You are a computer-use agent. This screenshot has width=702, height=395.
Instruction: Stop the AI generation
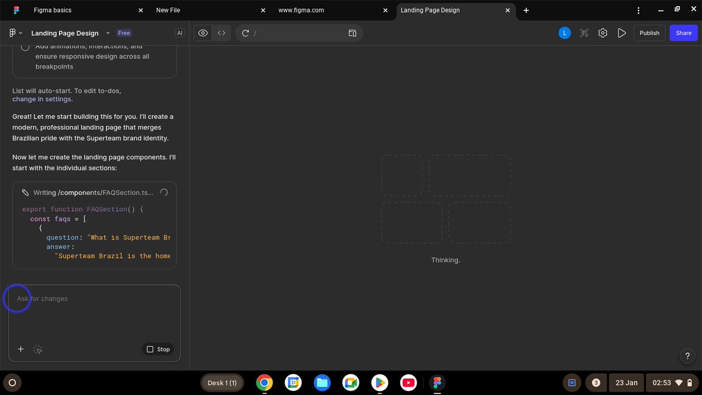tap(158, 349)
